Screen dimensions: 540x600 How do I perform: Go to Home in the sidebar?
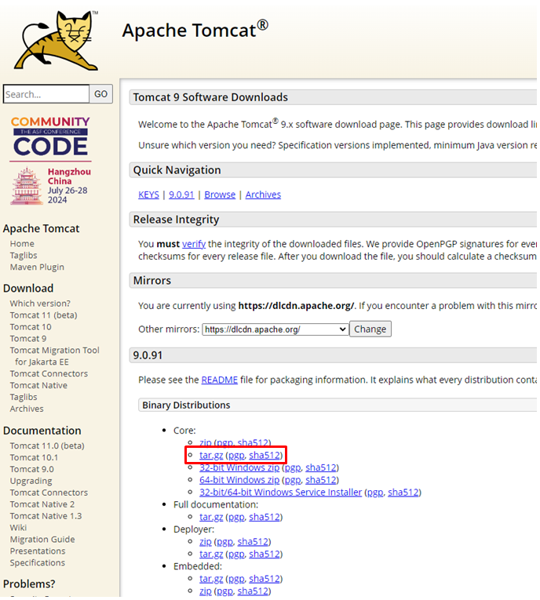[22, 244]
